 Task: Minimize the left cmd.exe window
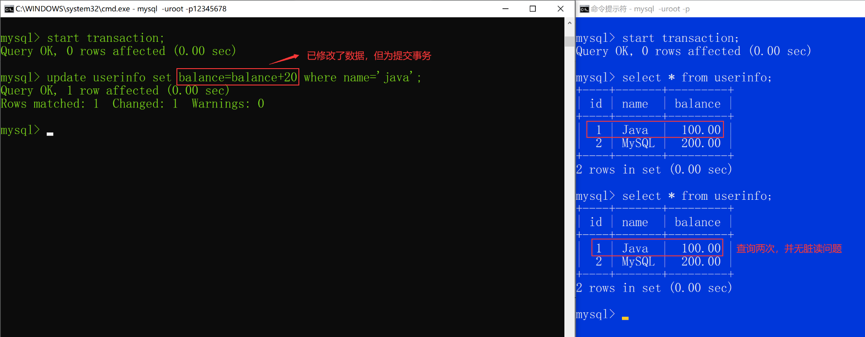(x=505, y=9)
